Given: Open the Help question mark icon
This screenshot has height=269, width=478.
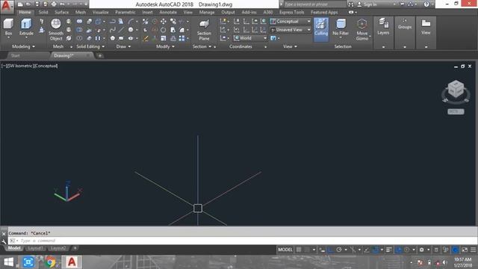Looking at the screenshot, I should (426, 4).
